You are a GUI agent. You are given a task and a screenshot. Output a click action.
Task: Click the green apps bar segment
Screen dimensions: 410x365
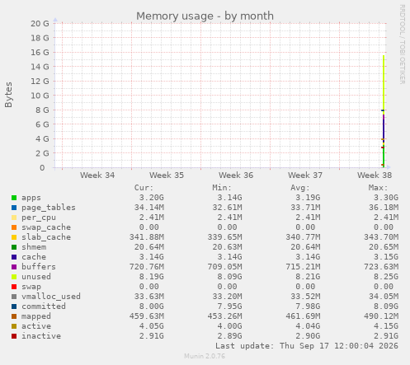click(384, 157)
